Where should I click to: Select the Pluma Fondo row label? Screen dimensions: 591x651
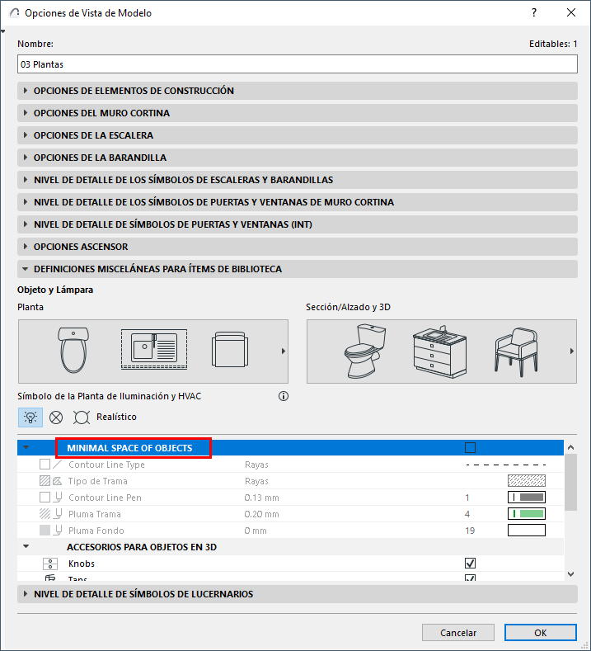click(96, 531)
